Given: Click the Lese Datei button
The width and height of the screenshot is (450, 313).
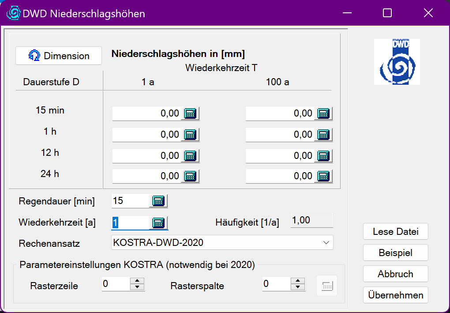Looking at the screenshot, I should click(x=395, y=231).
